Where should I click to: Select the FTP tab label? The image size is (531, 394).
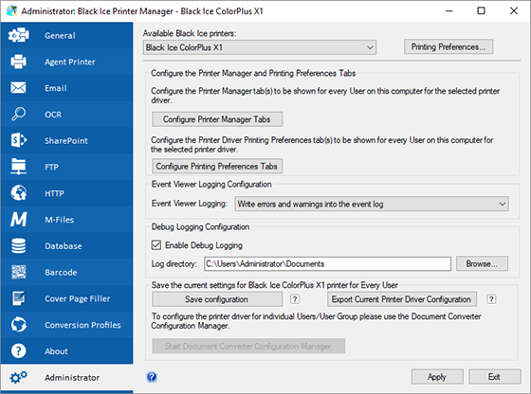tap(51, 167)
